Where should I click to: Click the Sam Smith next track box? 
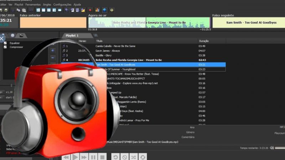pos(249,22)
